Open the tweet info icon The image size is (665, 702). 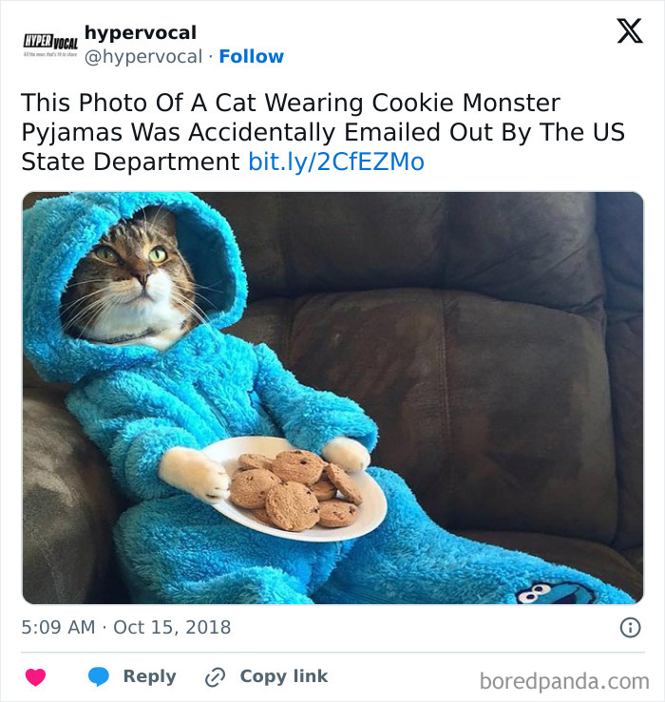pyautogui.click(x=629, y=627)
